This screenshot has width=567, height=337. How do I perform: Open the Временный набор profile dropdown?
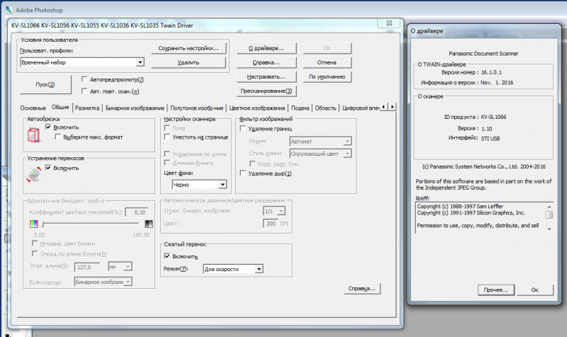(140, 62)
